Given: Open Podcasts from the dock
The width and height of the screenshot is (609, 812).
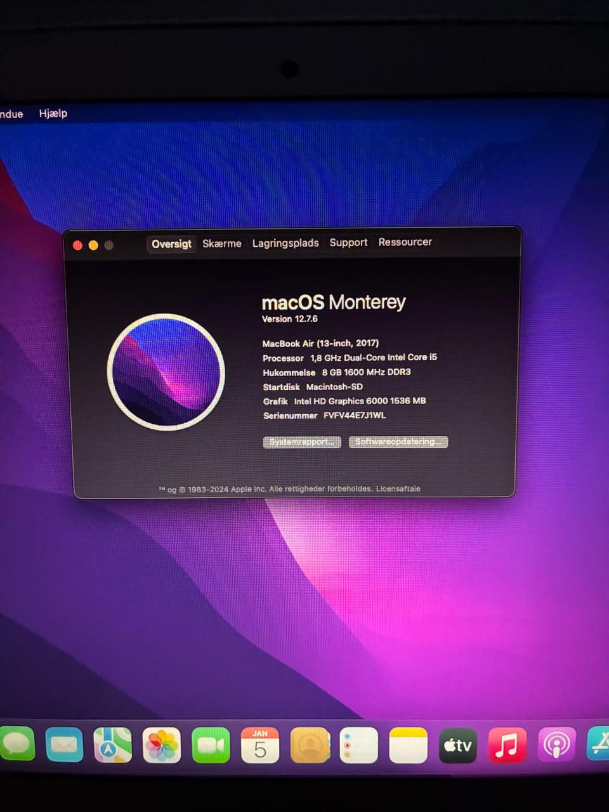Looking at the screenshot, I should click(x=556, y=745).
